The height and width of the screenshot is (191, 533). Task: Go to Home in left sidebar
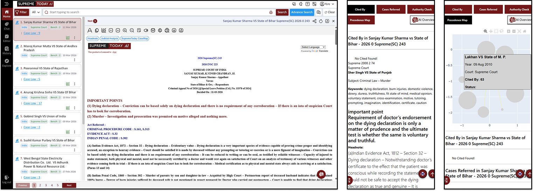coord(7,14)
